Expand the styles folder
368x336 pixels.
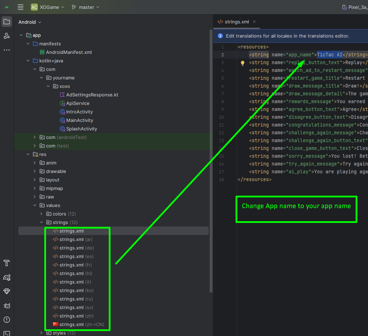41,333
